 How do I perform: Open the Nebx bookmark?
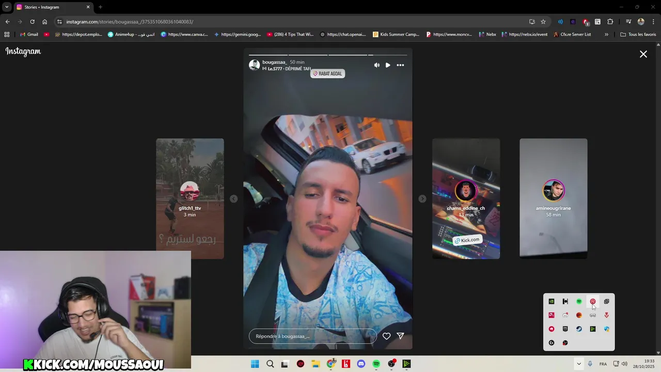[487, 35]
